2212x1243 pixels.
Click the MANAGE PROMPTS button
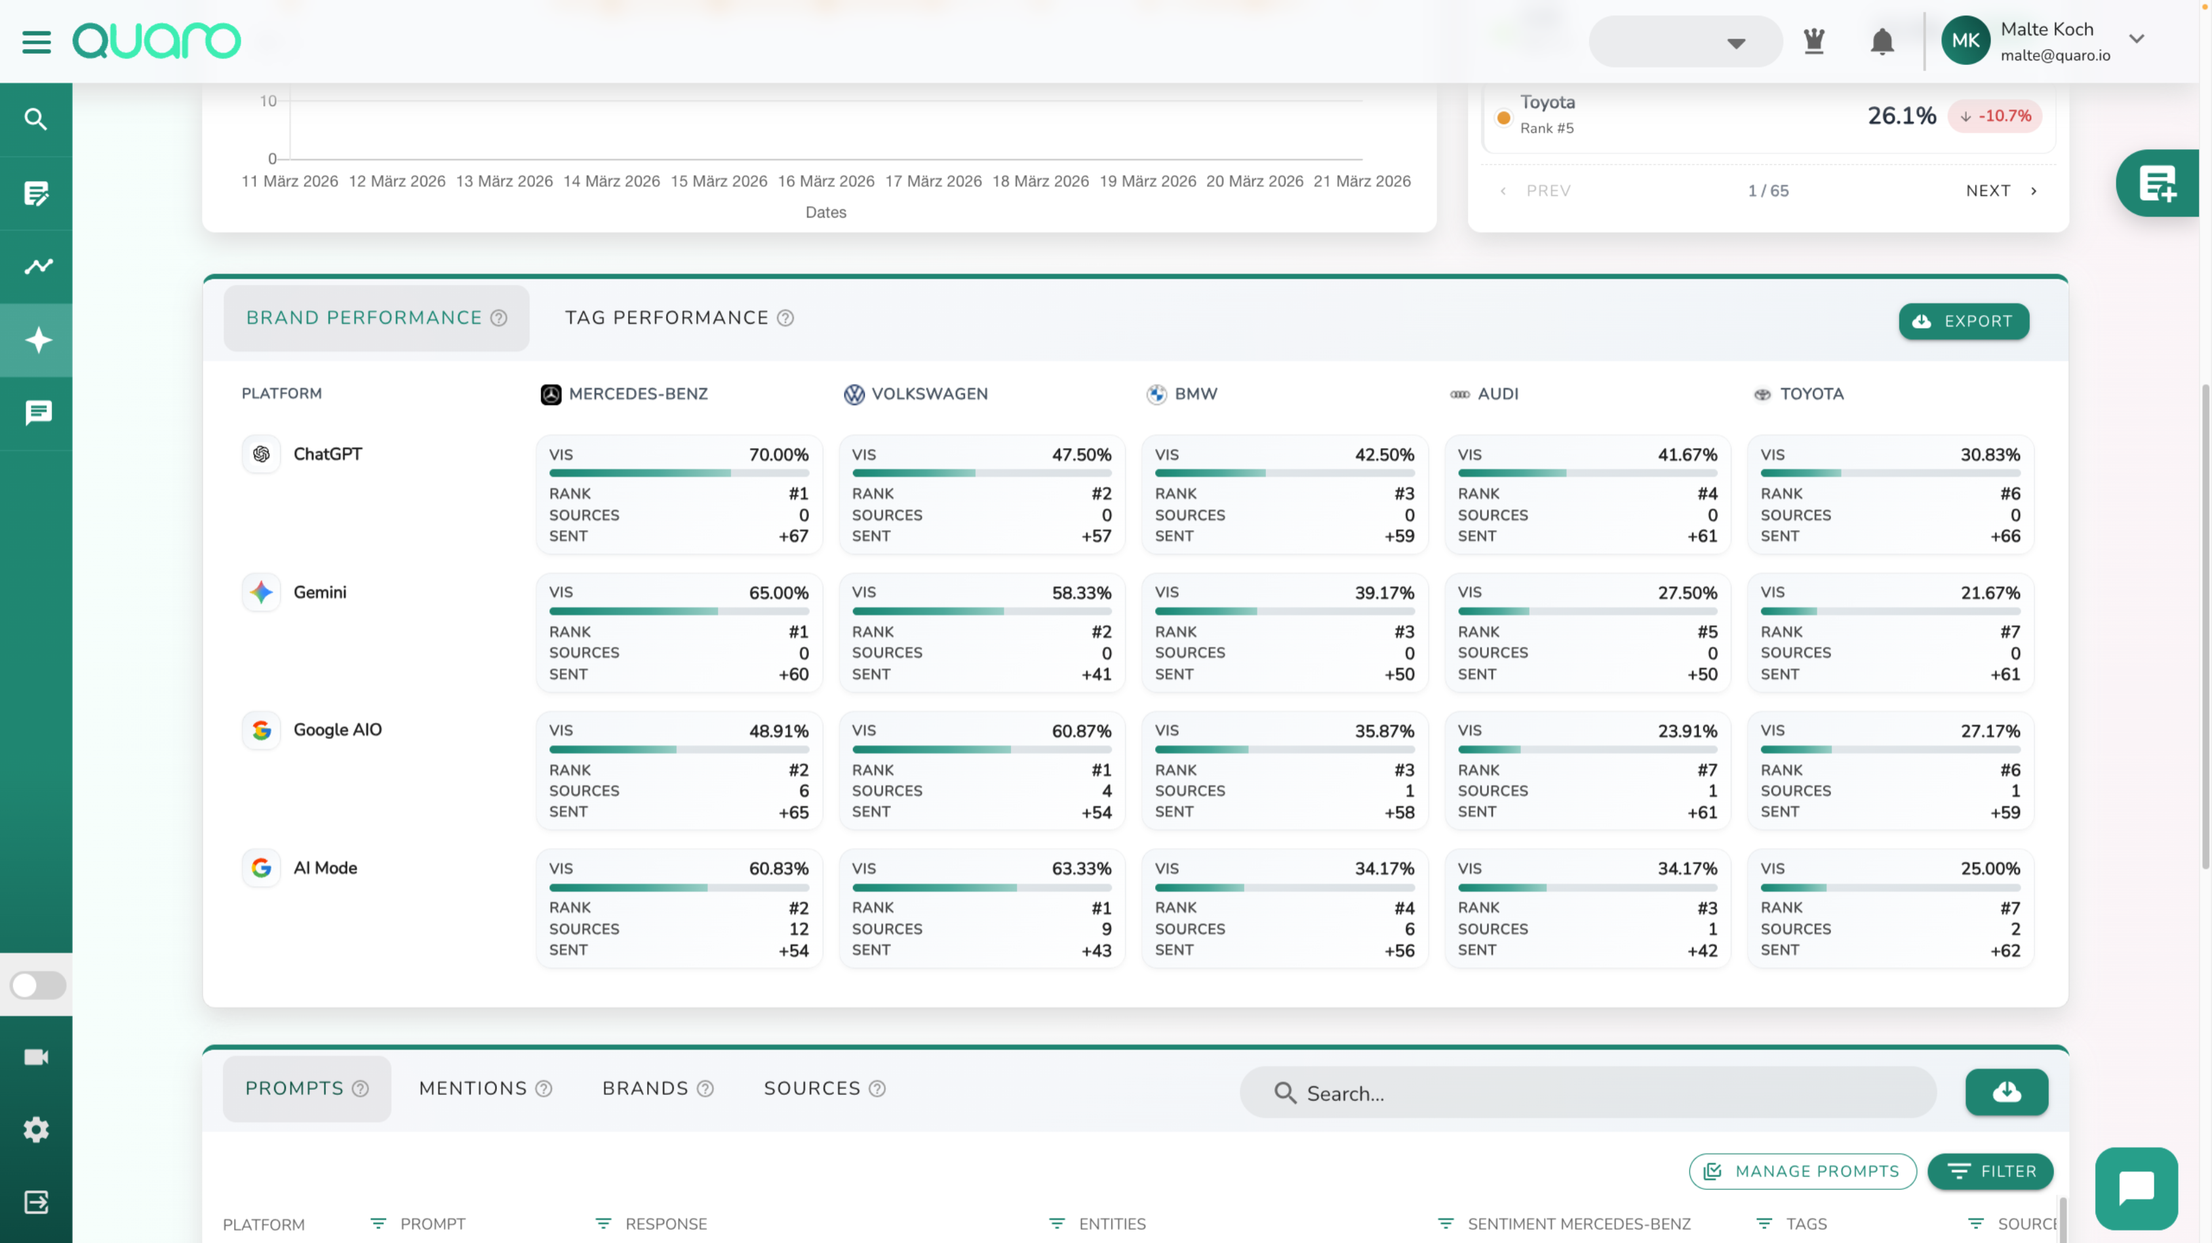1802,1171
